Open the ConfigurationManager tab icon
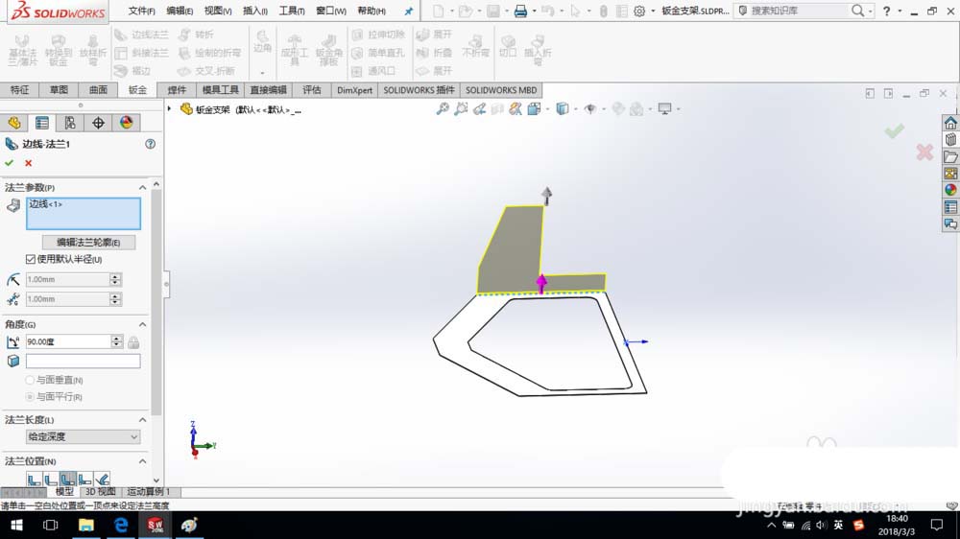This screenshot has width=960, height=539. pos(70,123)
